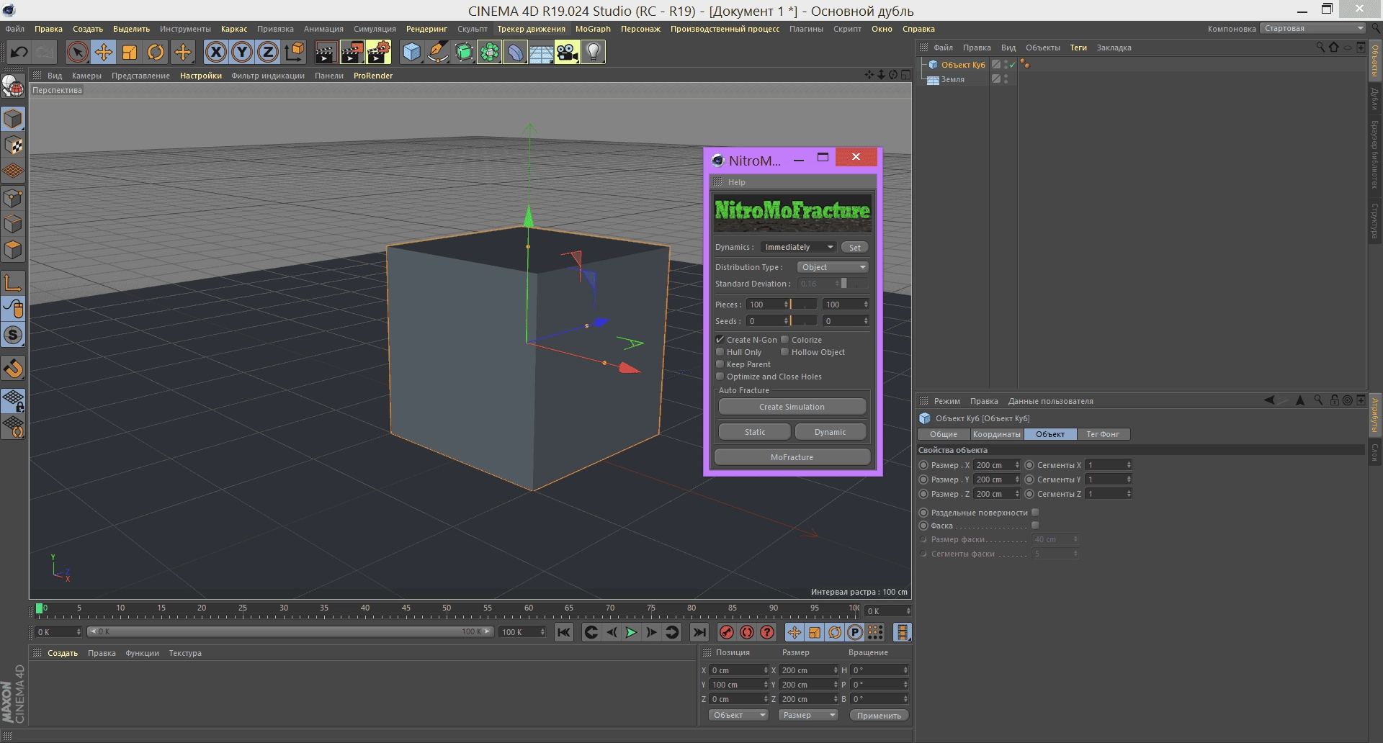1383x743 pixels.
Task: Select the Move tool
Action: [104, 52]
